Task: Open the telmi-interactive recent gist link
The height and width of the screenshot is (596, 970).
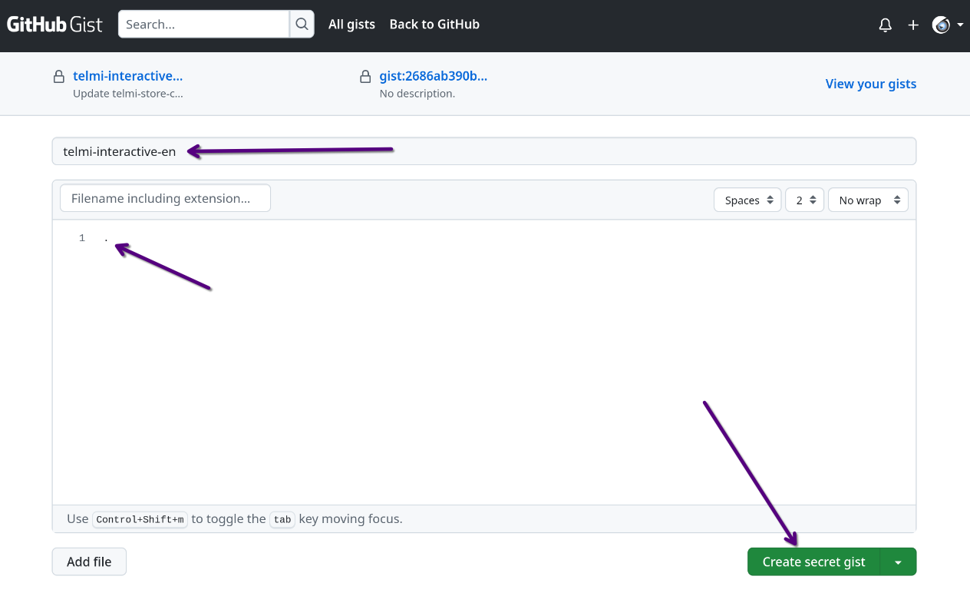Action: tap(127, 76)
